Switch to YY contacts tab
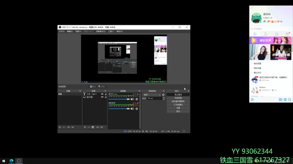The width and height of the screenshot is (293, 164). pyautogui.click(x=266, y=34)
